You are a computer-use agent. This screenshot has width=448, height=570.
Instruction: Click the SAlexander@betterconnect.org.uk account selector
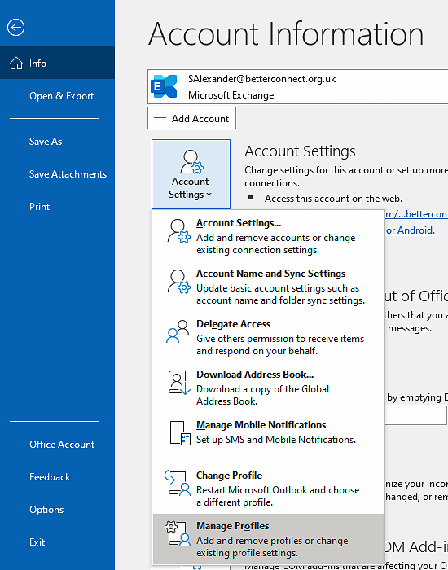point(298,86)
